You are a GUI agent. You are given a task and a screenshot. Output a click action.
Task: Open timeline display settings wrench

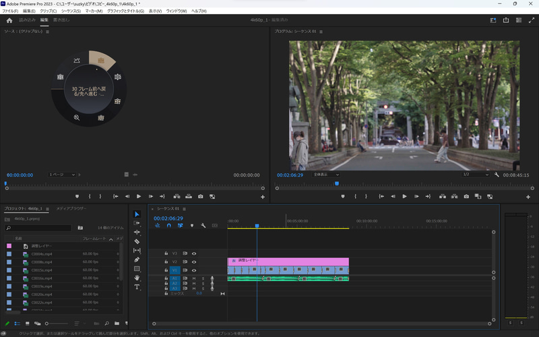(203, 225)
